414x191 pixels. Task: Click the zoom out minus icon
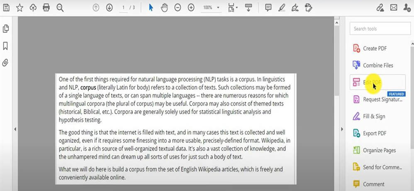178,7
